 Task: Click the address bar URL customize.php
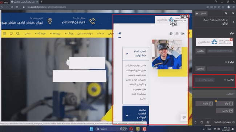click(x=47, y=7)
